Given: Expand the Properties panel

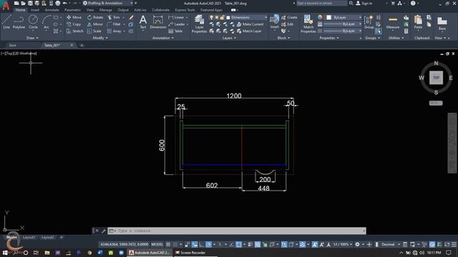Looking at the screenshot, I should pyautogui.click(x=329, y=38).
